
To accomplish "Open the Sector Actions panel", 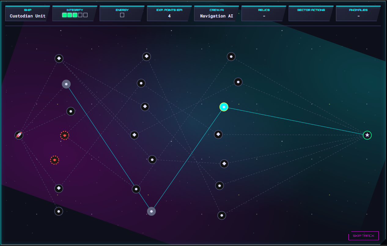I will (x=311, y=13).
